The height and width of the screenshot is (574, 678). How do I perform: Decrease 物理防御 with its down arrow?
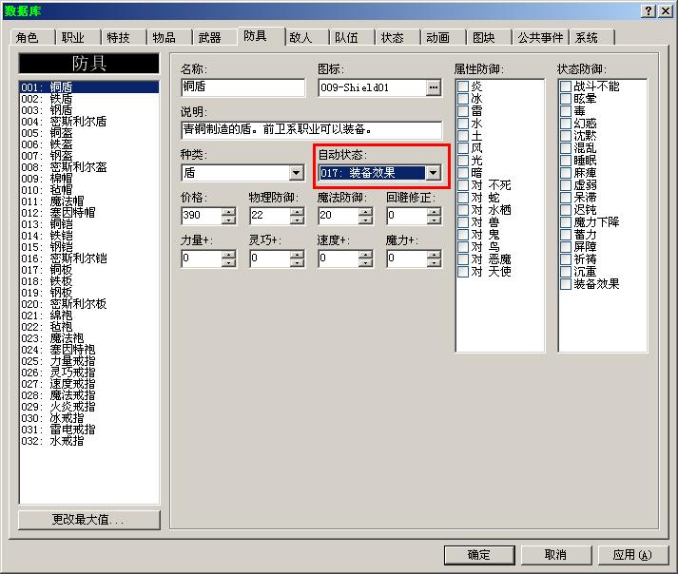pyautogui.click(x=297, y=220)
